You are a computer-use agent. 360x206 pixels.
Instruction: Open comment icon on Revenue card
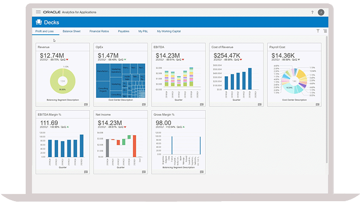[86, 105]
